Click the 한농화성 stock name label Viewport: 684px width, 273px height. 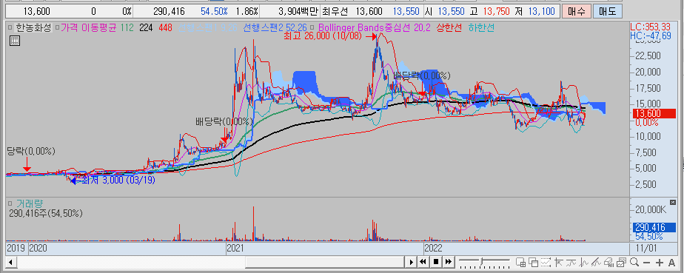point(33,28)
